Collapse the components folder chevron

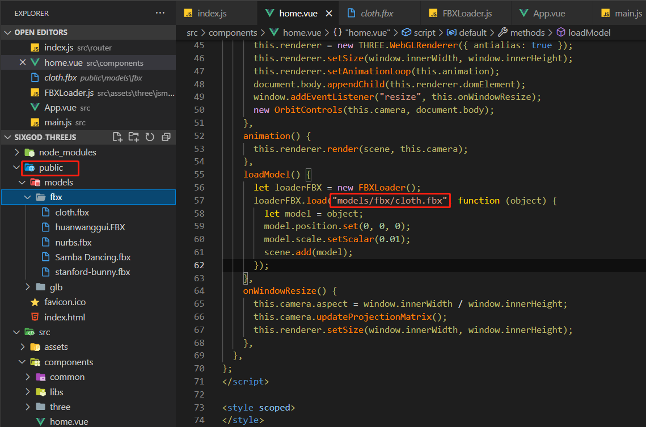coord(22,362)
